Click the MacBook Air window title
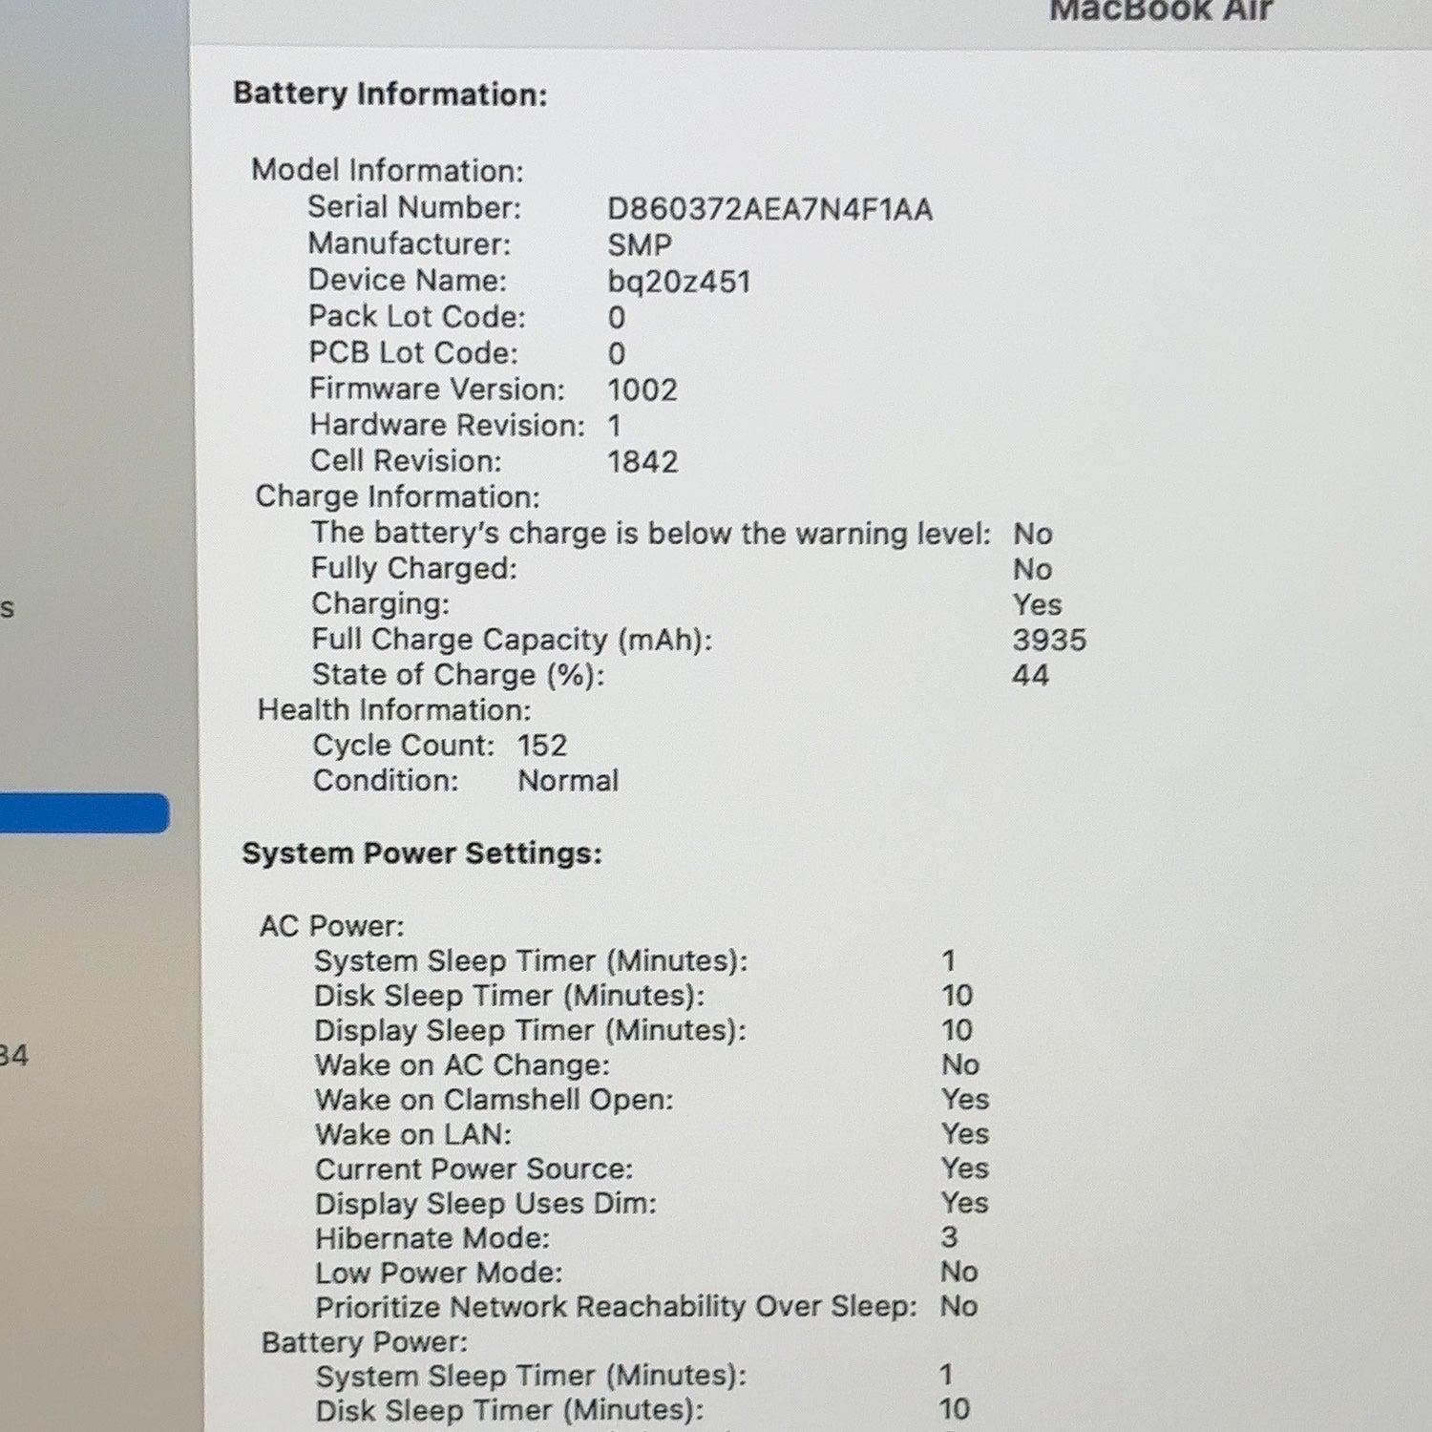The image size is (1432, 1432). tap(1162, 11)
